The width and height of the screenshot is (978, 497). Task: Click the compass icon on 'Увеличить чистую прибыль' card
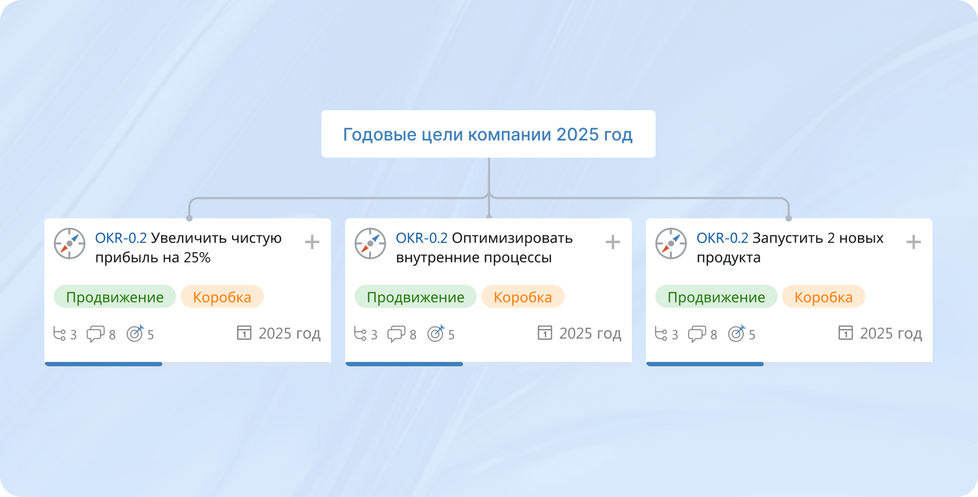(x=70, y=244)
